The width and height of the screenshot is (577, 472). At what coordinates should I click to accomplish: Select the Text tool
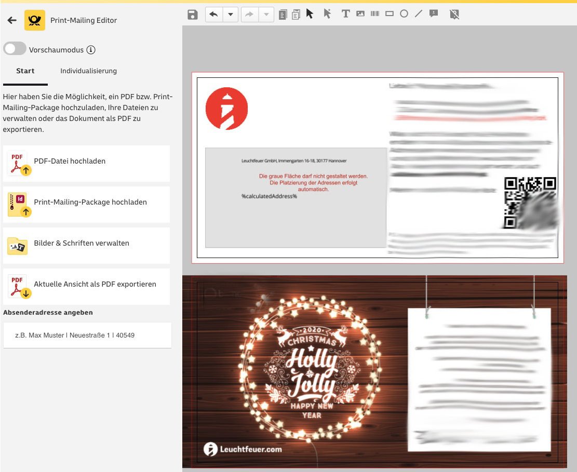(345, 14)
